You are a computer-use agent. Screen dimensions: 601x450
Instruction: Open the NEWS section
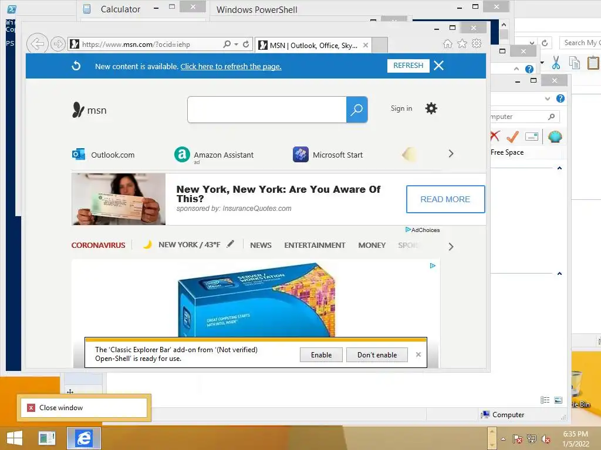[261, 246]
